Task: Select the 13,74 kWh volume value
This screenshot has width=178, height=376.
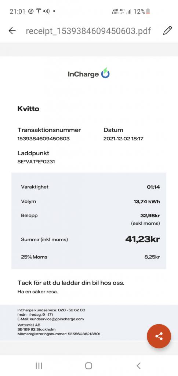Action: point(146,202)
